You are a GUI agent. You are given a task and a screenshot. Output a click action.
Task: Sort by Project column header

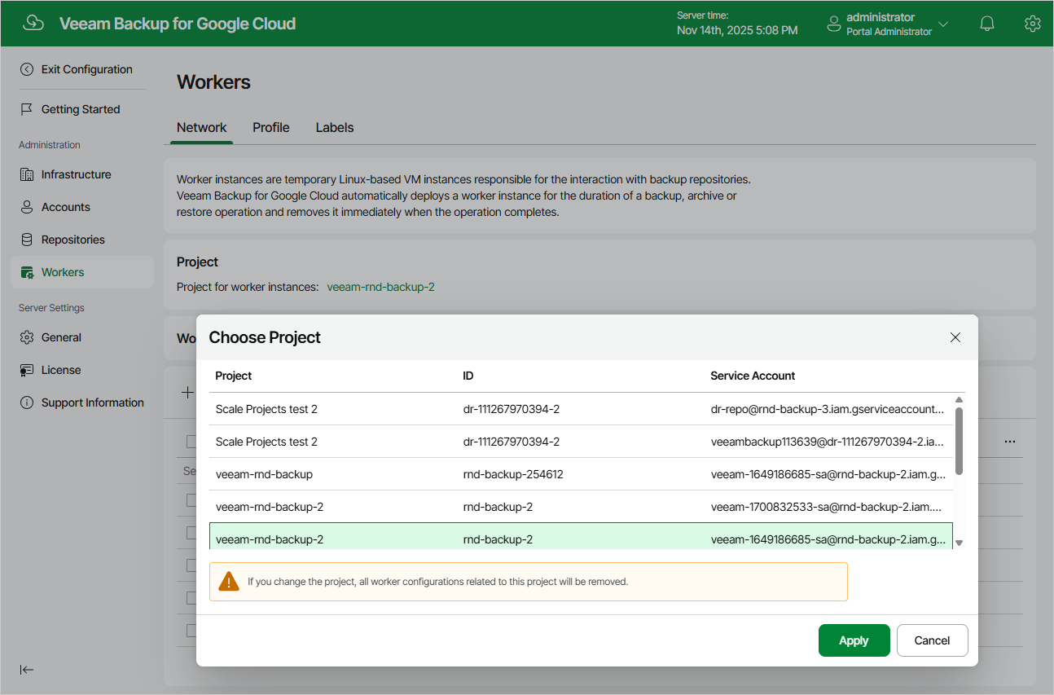click(234, 376)
